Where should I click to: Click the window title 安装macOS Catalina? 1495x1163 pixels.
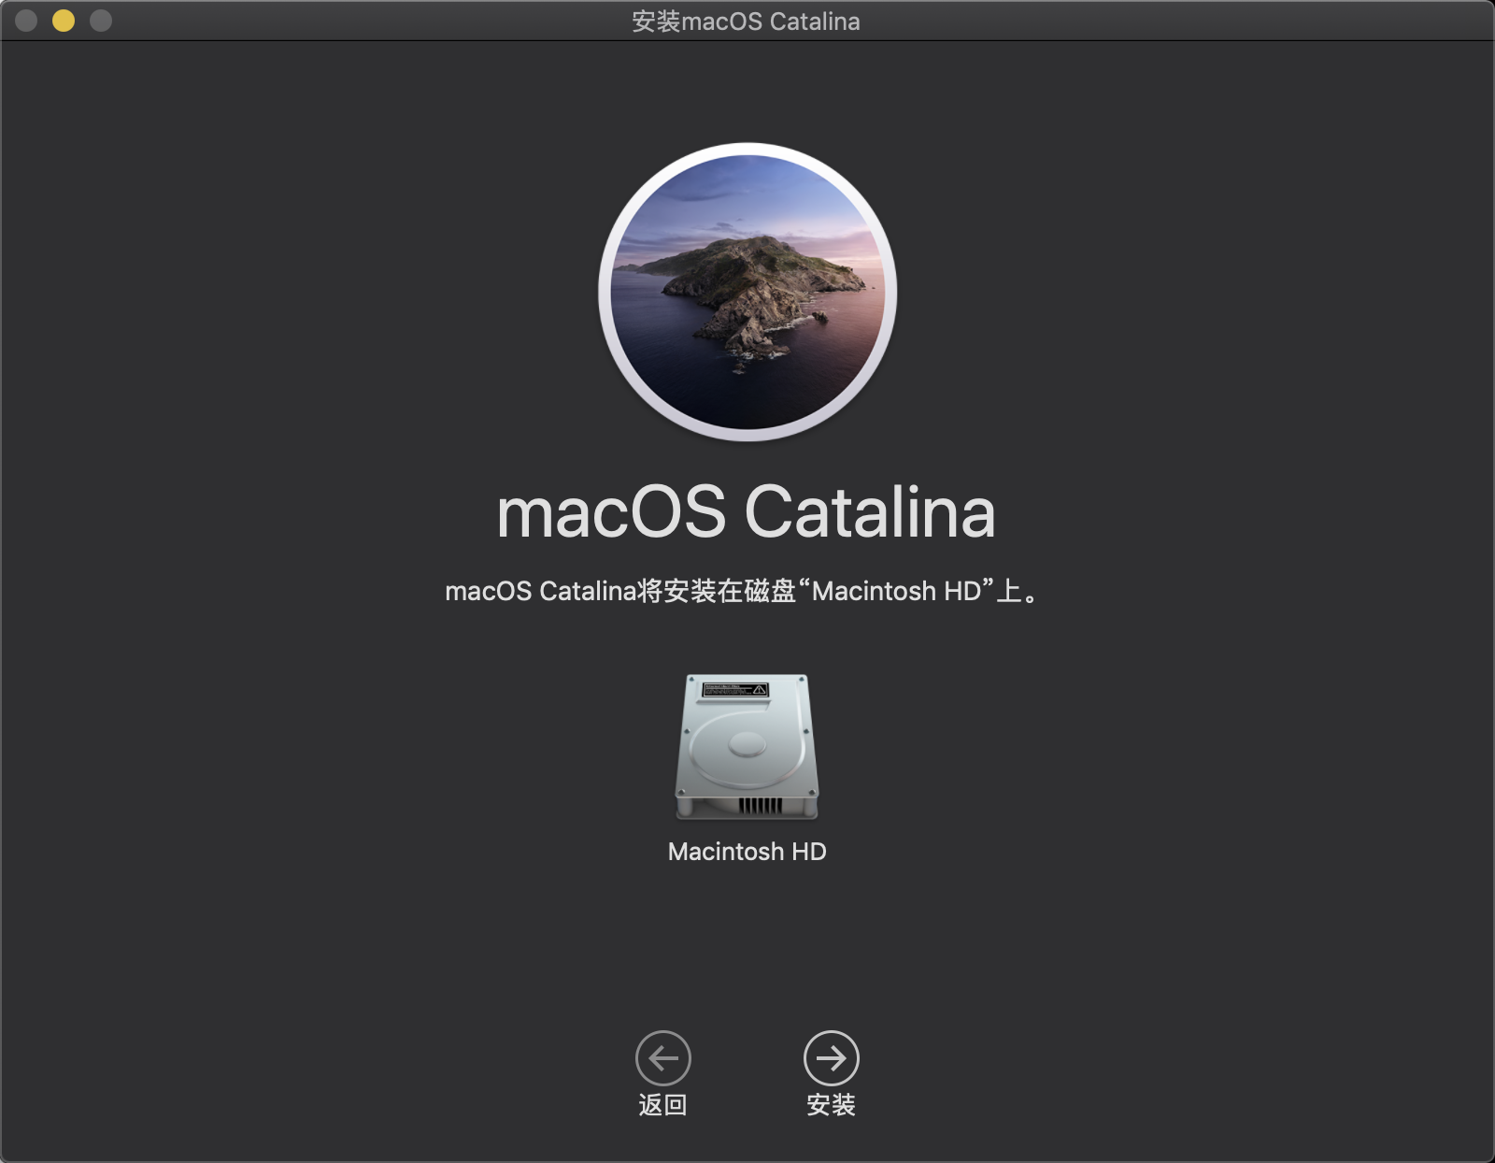746,22
